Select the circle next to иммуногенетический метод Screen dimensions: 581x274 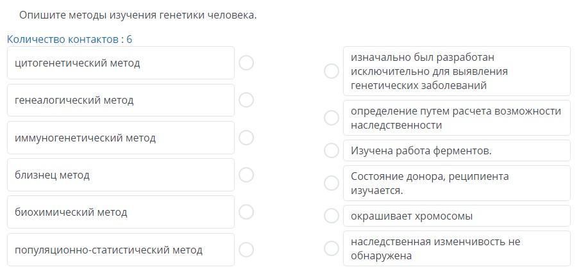(246, 138)
